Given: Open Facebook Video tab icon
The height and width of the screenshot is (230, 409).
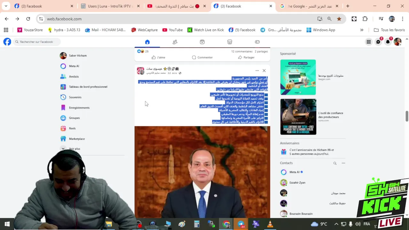Looking at the screenshot, I should point(202,42).
